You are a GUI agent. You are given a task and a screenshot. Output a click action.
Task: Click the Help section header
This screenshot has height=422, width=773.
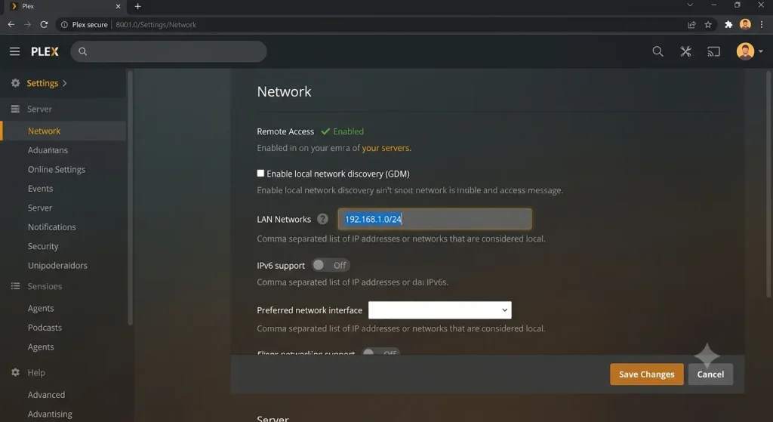click(36, 372)
